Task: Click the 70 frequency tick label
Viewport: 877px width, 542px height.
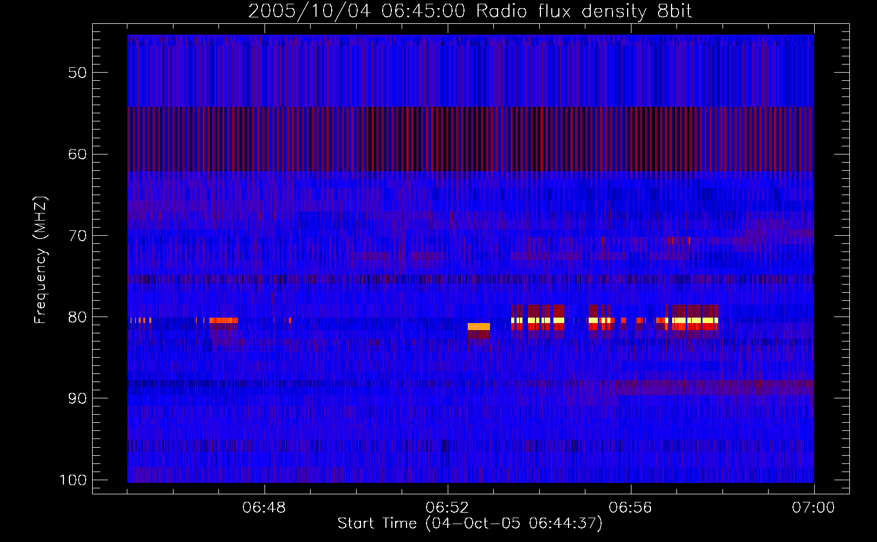Action: point(78,236)
